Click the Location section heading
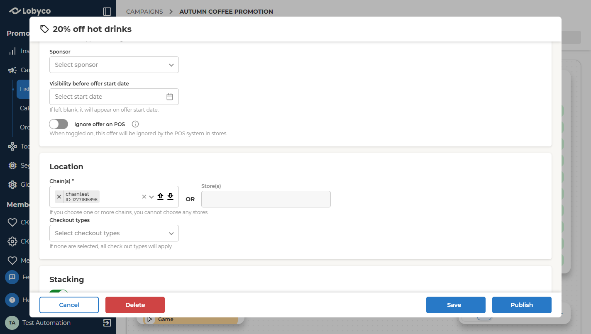 (66, 167)
